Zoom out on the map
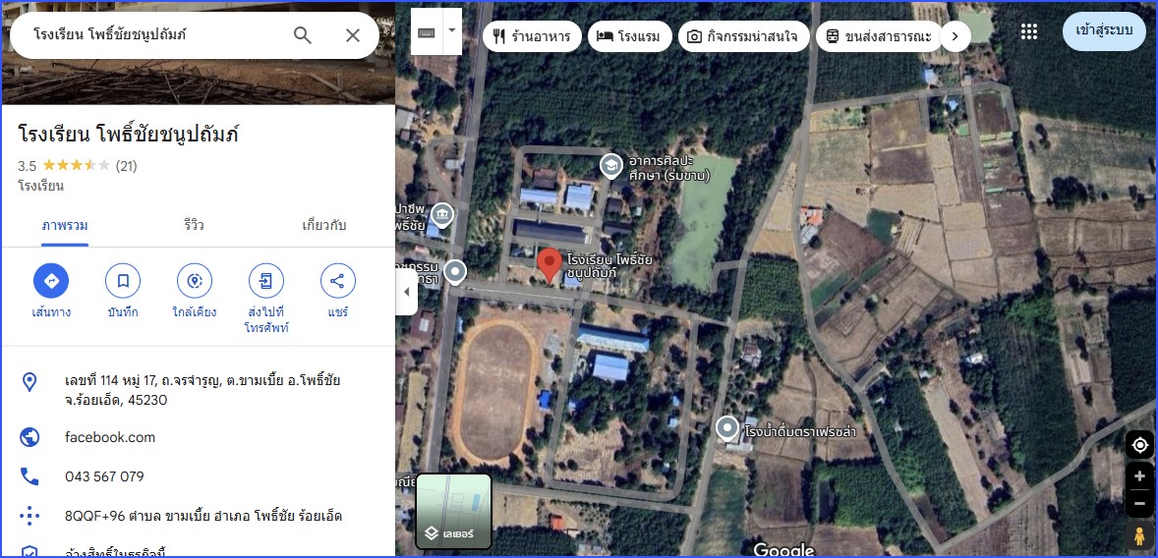The height and width of the screenshot is (558, 1158). tap(1139, 503)
